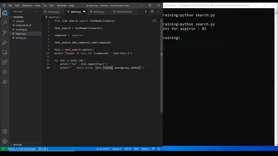Image resolution: width=278 pixels, height=156 pixels.
Task: Click the 'aspirin' string on line 5
Action: coord(77,36)
